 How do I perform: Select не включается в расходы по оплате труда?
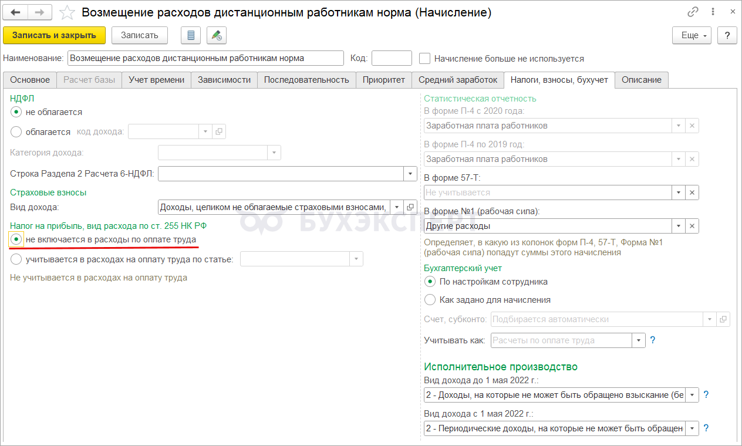click(16, 239)
